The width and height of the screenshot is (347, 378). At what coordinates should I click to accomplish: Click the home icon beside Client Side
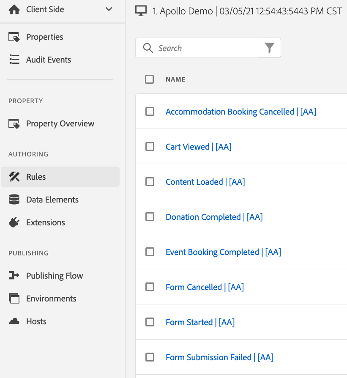[x=14, y=9]
